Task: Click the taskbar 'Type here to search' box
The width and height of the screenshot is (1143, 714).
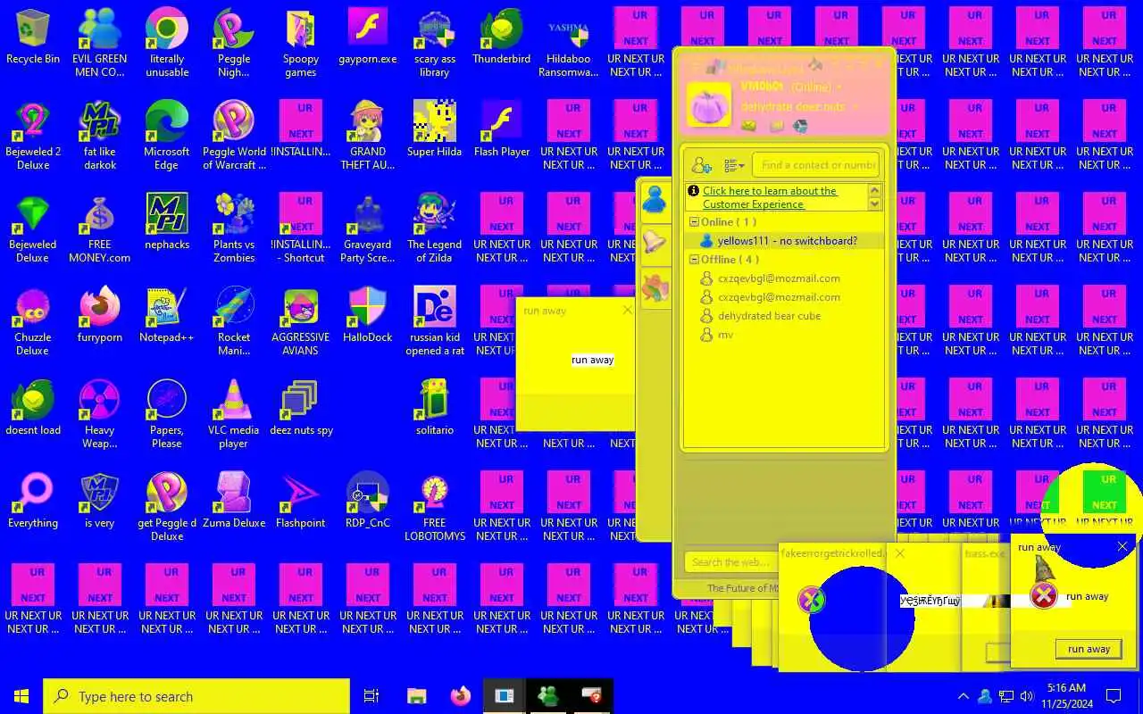Action: tap(196, 696)
